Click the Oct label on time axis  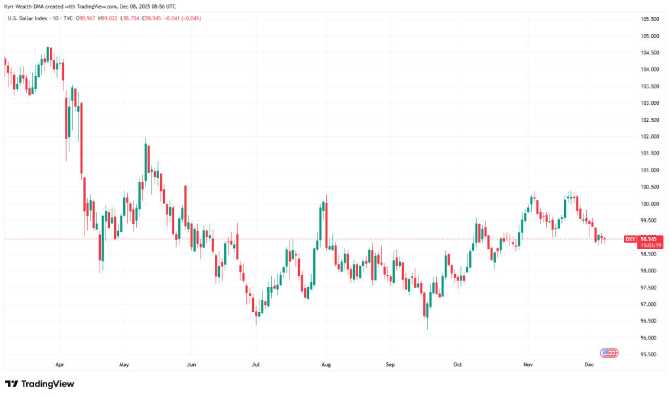[x=458, y=363]
